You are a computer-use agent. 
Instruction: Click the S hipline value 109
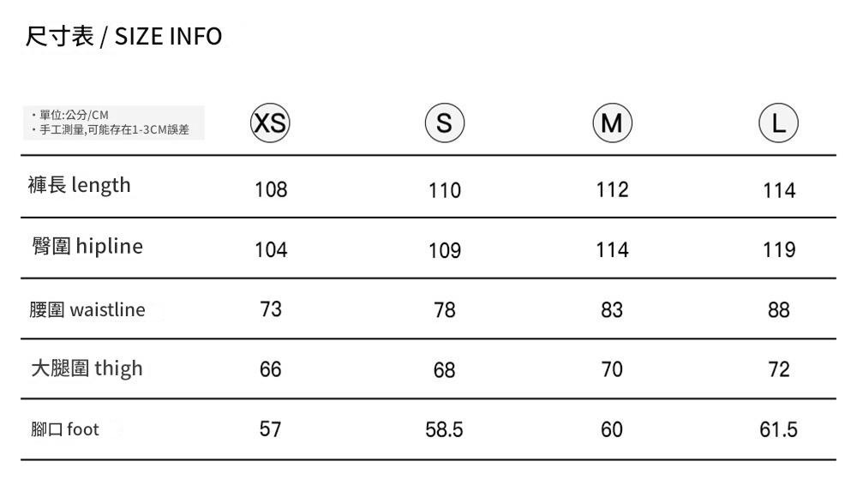click(x=444, y=250)
